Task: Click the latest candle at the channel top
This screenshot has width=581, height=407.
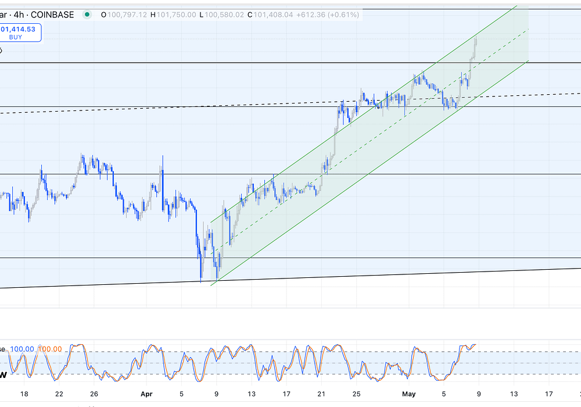Action: 476,40
